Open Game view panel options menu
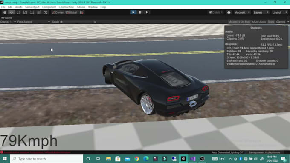This screenshot has height=163, width=290. (x=287, y=17)
